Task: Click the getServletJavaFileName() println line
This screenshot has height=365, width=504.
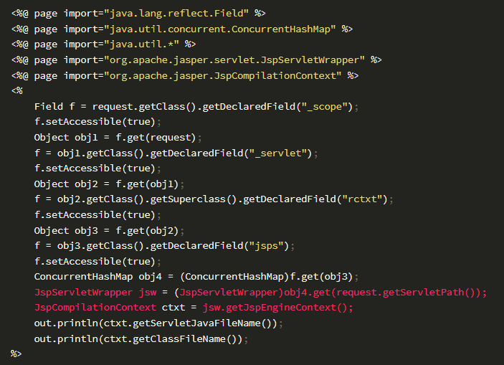Action: point(158,323)
